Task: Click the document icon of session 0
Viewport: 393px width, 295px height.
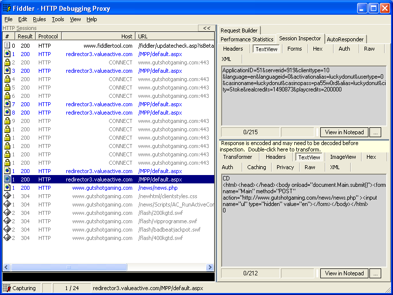Action: [7, 45]
